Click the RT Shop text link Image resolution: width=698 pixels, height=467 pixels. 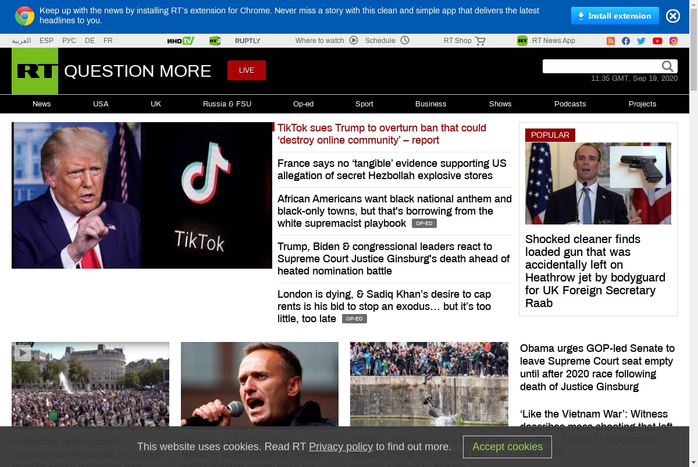[x=458, y=41]
